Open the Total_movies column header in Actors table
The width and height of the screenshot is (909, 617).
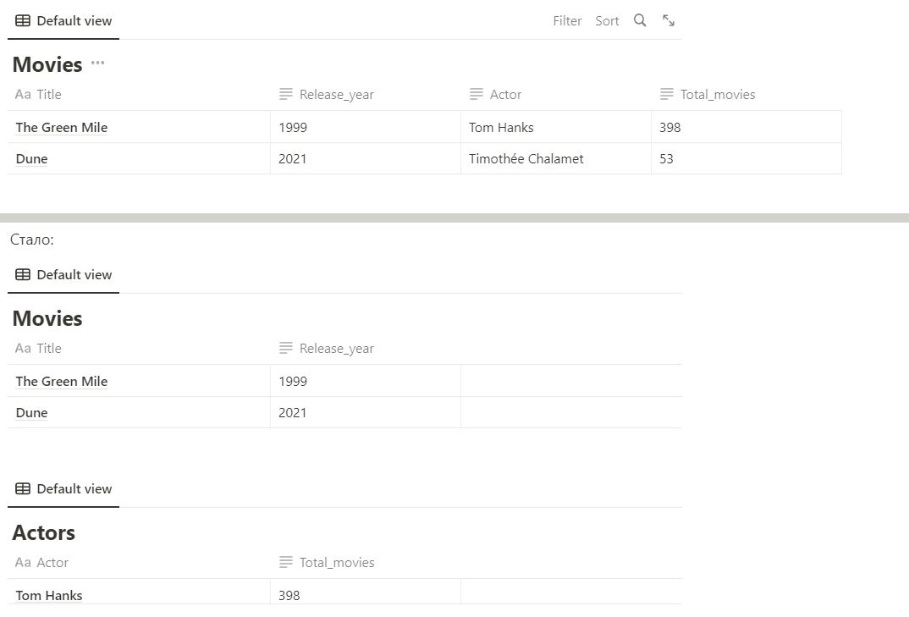pos(336,563)
